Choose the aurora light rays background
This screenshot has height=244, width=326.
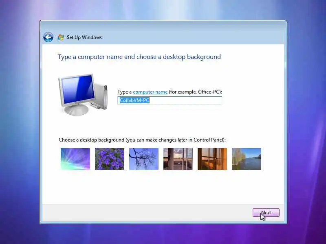75,159
